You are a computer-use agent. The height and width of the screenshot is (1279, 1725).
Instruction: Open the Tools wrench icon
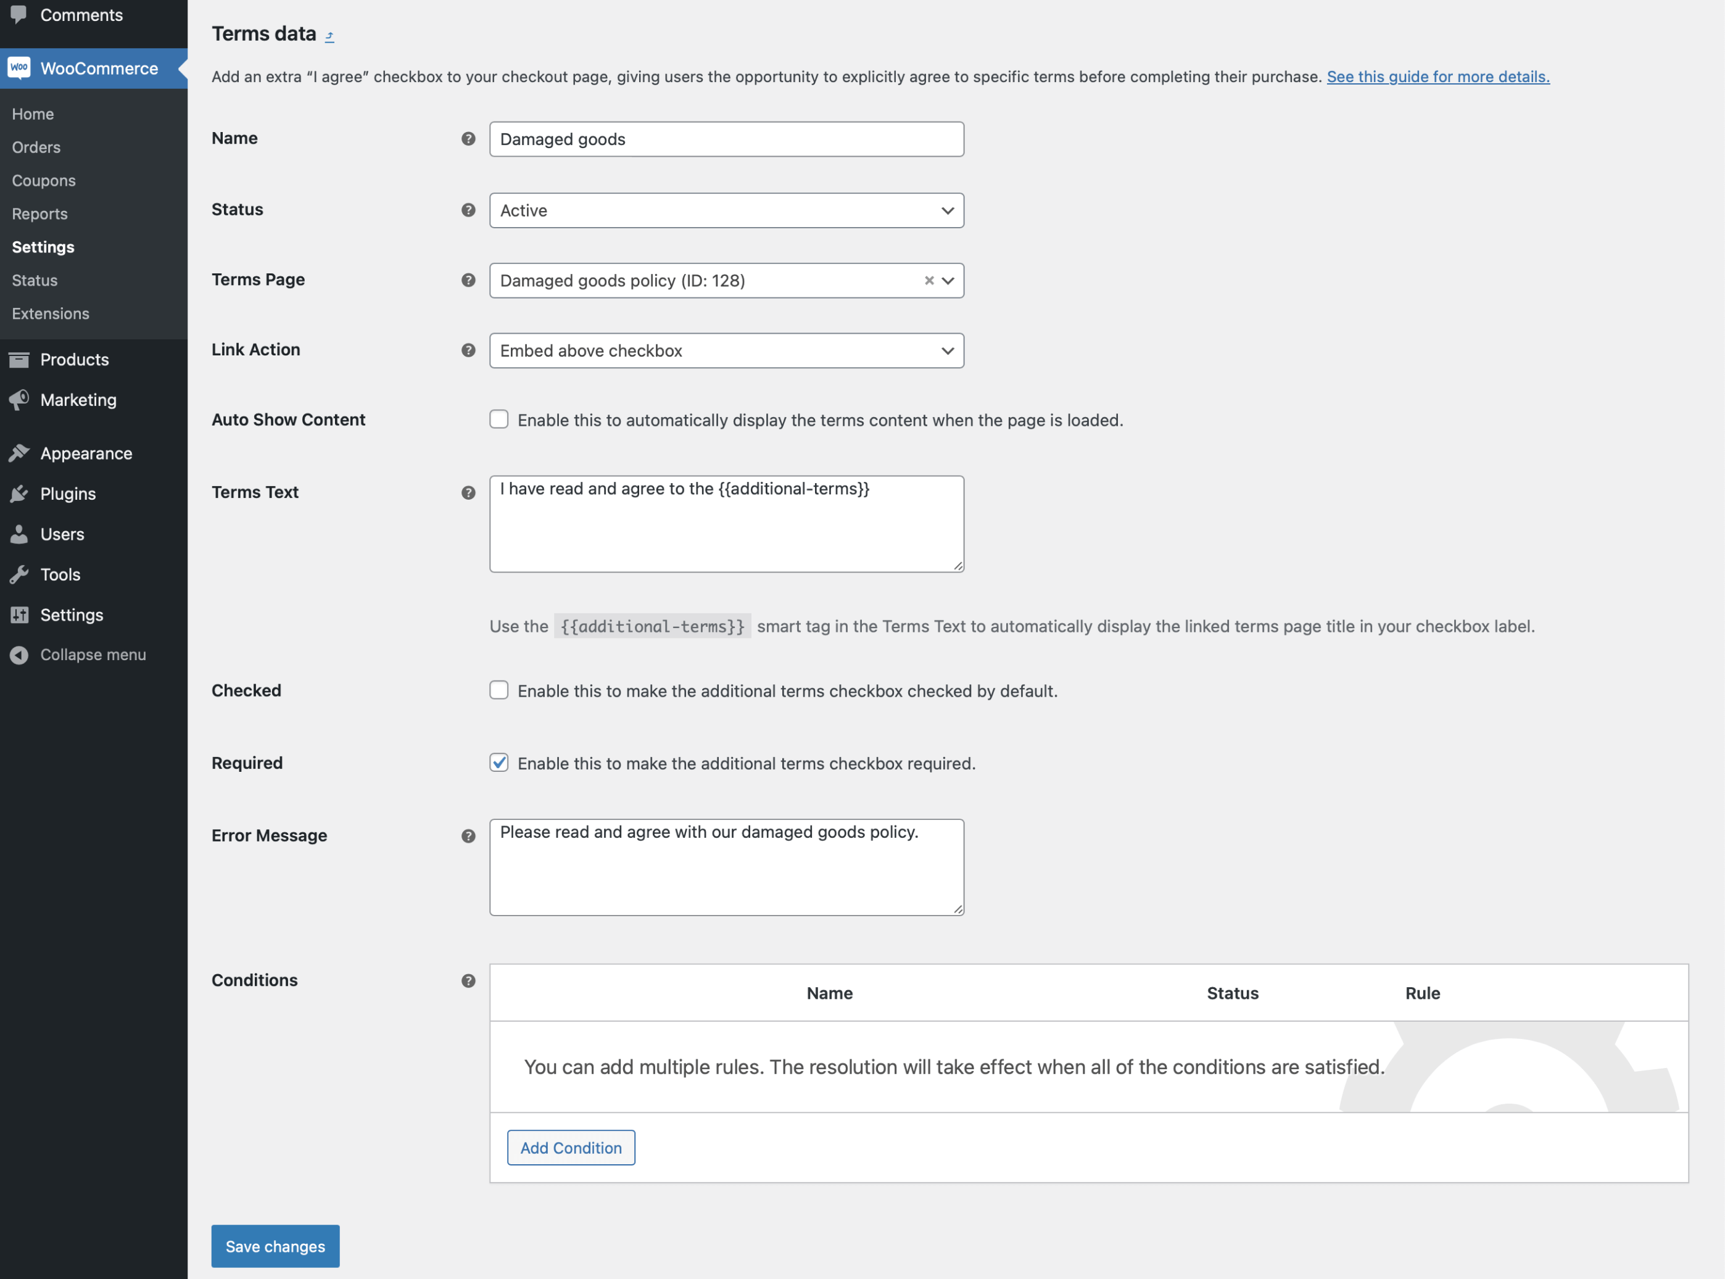click(x=19, y=574)
